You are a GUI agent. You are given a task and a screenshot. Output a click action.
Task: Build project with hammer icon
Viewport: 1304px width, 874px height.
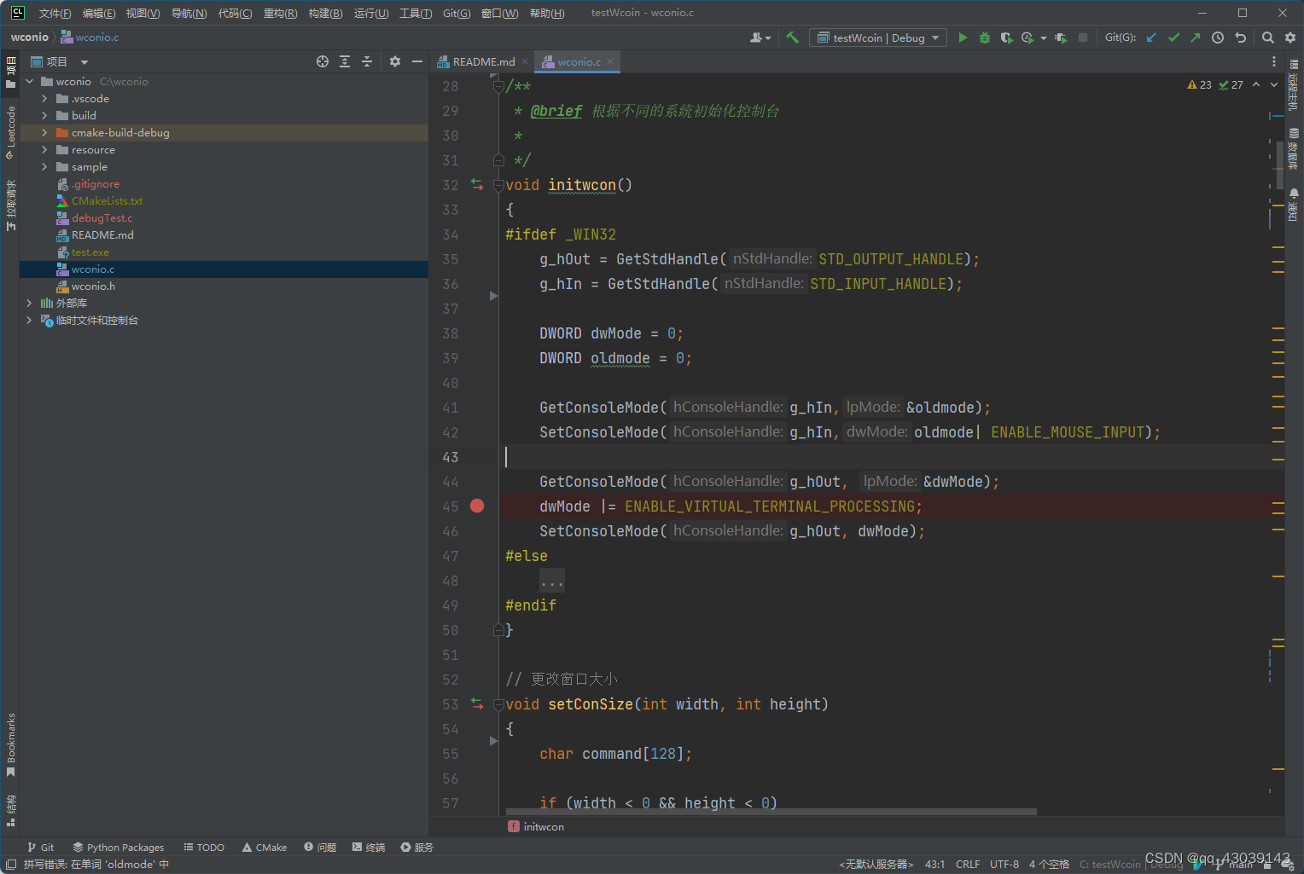(x=792, y=38)
